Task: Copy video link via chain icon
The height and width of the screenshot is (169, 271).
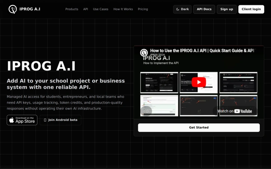Action: coord(146,111)
